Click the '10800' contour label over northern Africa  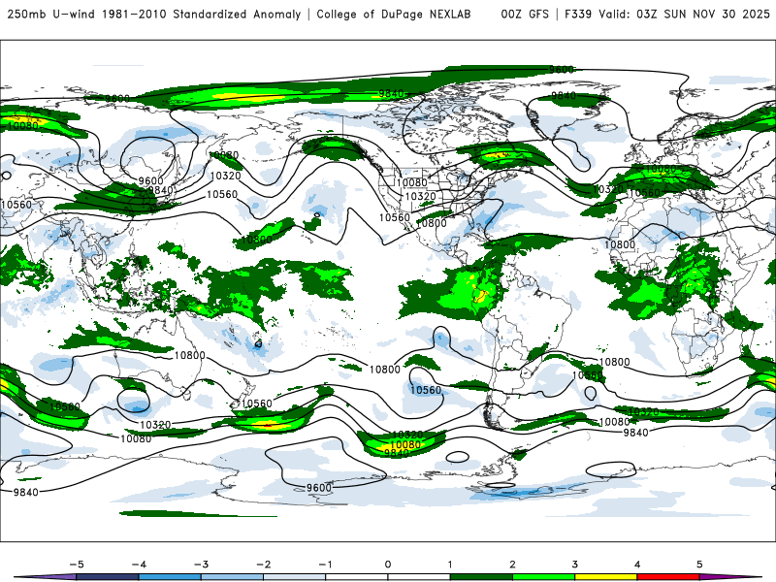620,244
